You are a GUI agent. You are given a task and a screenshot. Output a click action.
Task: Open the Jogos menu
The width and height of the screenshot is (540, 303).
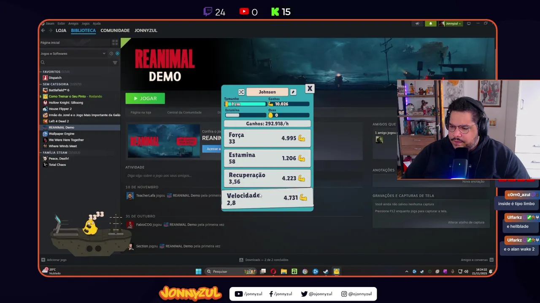pyautogui.click(x=86, y=24)
